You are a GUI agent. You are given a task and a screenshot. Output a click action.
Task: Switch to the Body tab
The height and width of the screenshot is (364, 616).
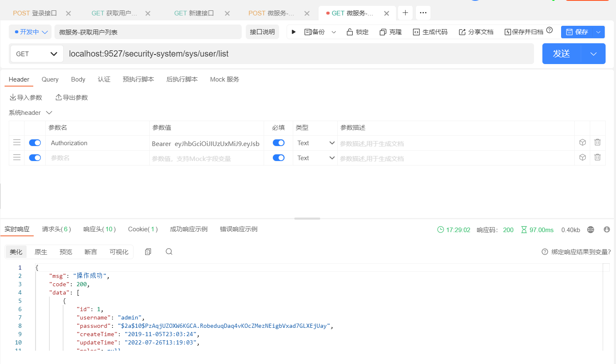coord(78,79)
